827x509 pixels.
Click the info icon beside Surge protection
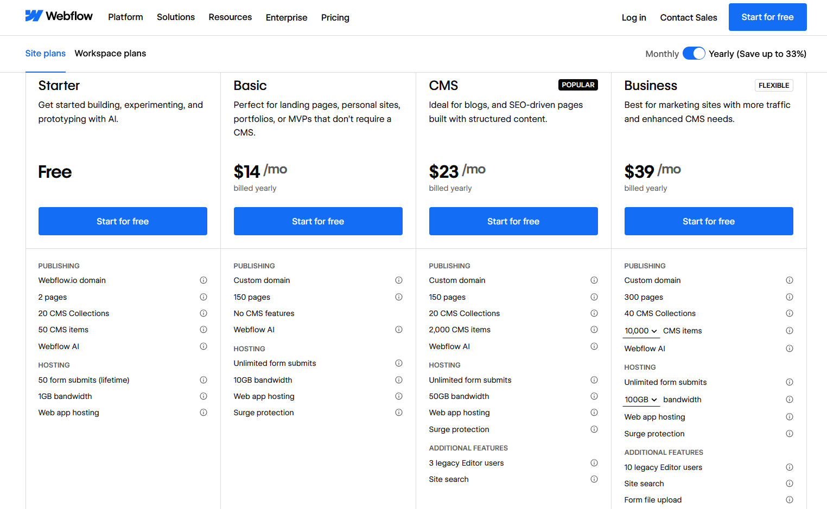point(399,413)
